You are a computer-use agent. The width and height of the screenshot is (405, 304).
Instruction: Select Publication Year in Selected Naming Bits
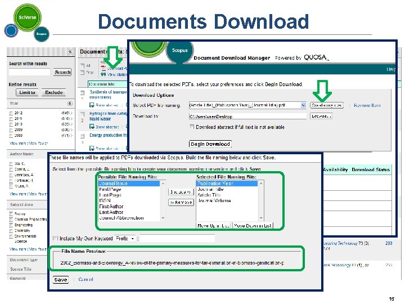tap(227, 184)
